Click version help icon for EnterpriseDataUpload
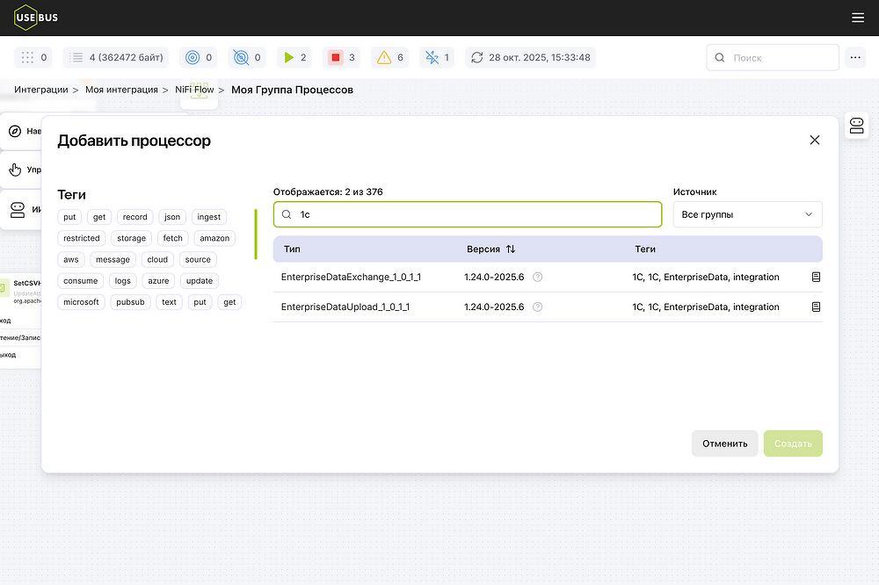This screenshot has width=879, height=585. [x=538, y=307]
